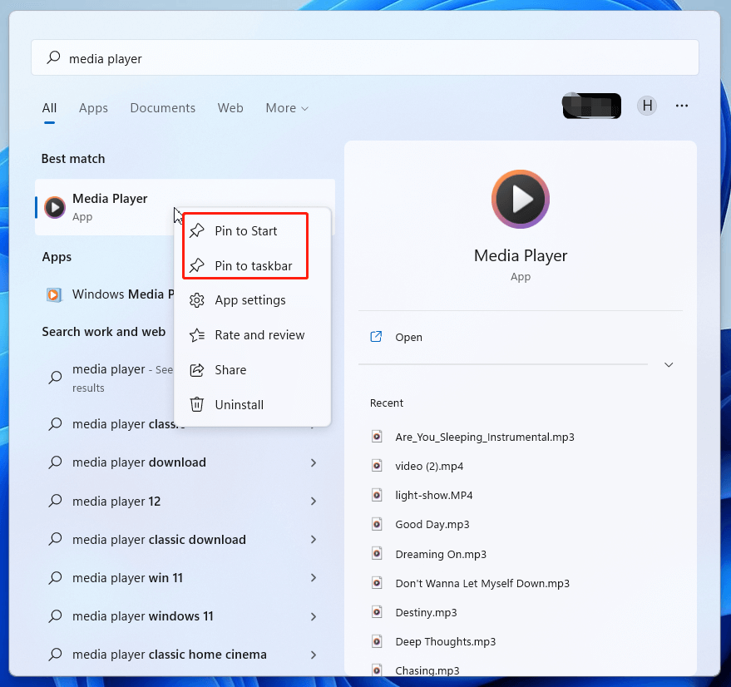Click the media player 12 suggestion text

pos(116,501)
